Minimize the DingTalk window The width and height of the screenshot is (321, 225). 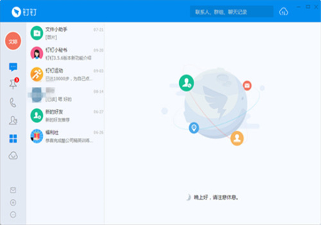point(299,7)
